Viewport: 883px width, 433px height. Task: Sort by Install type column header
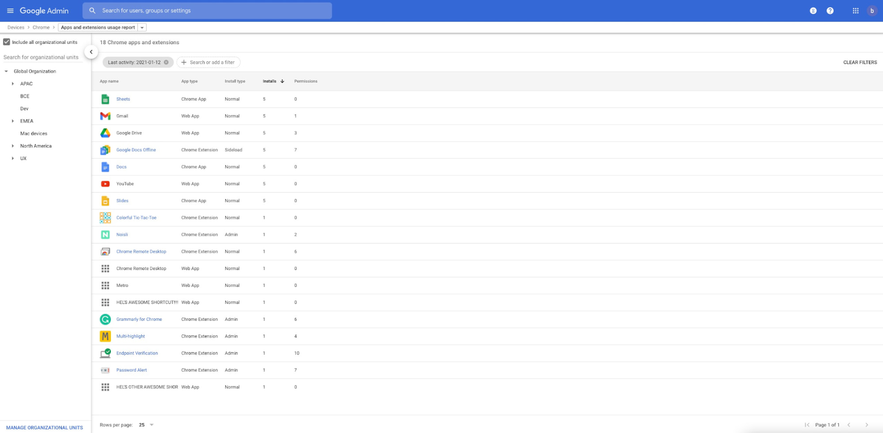[235, 81]
